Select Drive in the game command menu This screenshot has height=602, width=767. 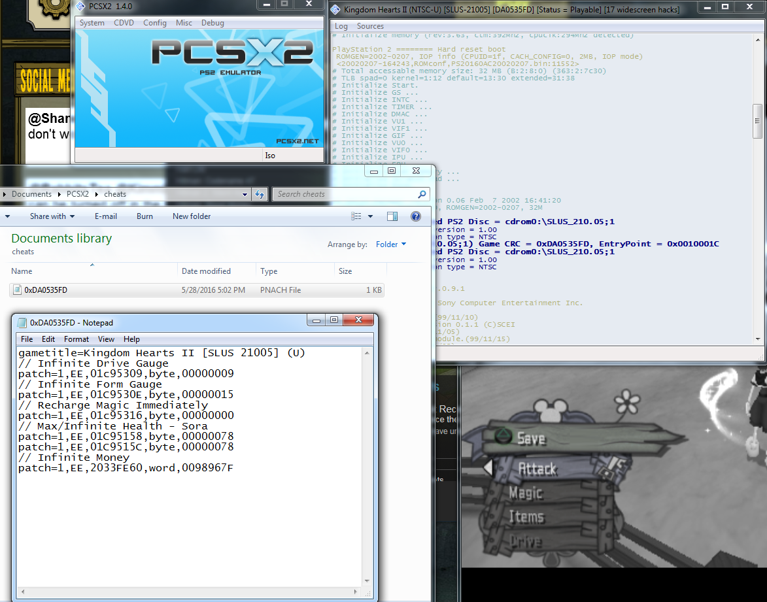click(x=526, y=541)
